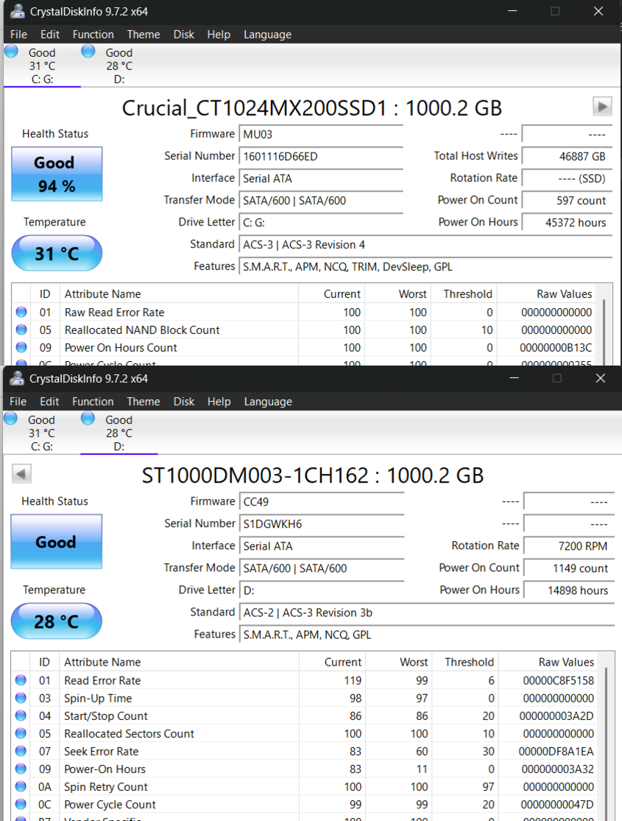Viewport: 622px width, 821px height.
Task: Open Edit menu in bottom window
Action: [49, 402]
